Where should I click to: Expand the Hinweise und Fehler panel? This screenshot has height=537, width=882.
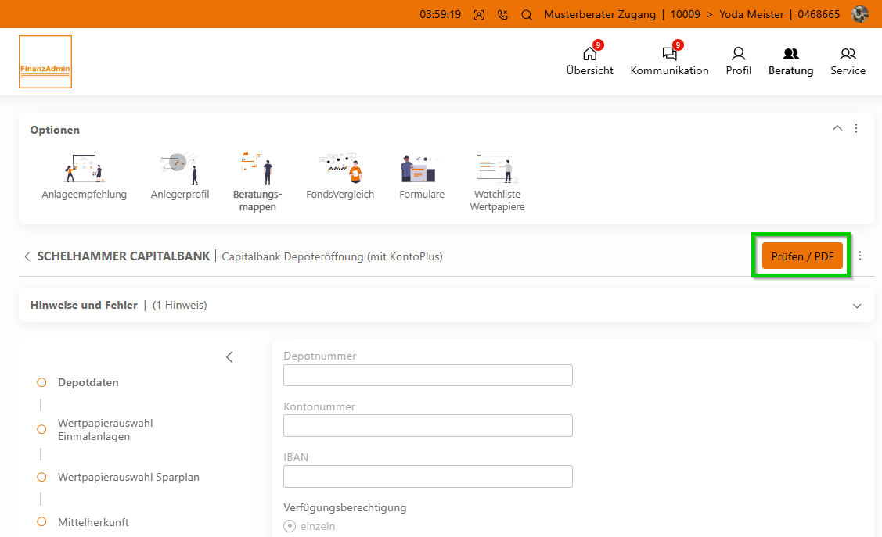(x=857, y=306)
